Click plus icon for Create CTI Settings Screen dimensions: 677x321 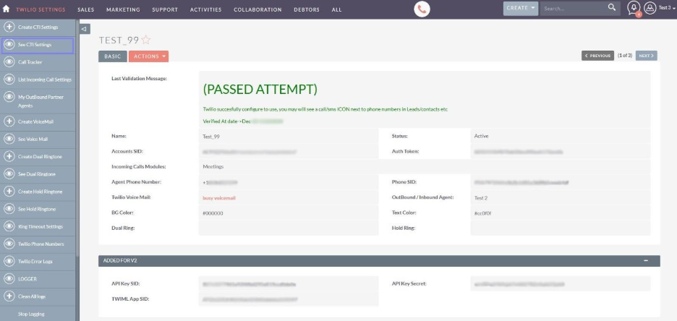coord(9,27)
